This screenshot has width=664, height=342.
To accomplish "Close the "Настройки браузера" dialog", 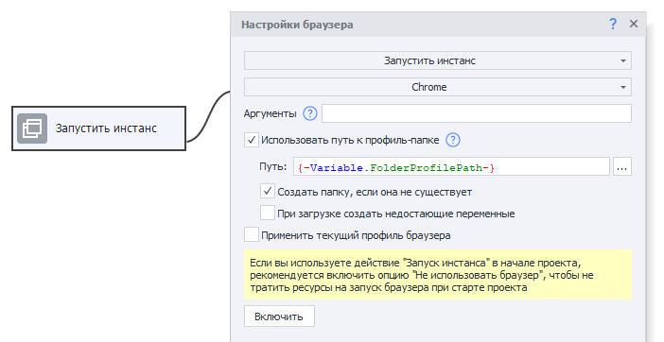I will pyautogui.click(x=634, y=24).
